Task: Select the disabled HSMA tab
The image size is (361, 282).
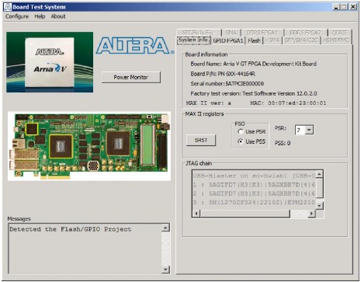Action: coord(272,40)
